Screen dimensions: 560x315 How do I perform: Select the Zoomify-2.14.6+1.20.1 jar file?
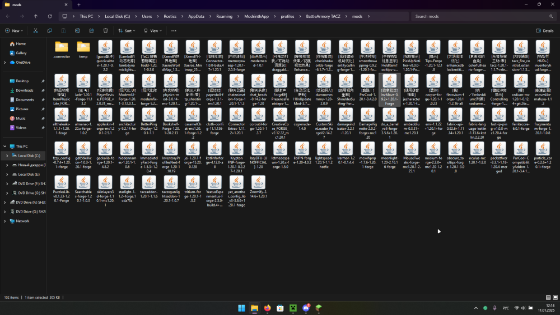(258, 187)
